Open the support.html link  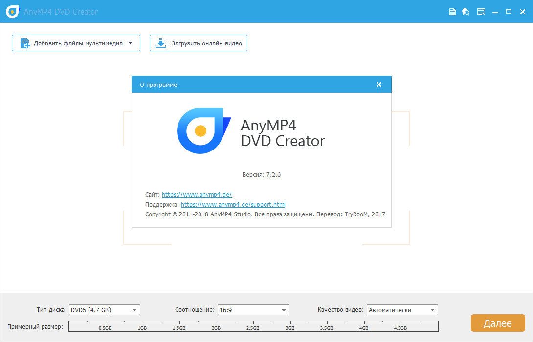233,204
